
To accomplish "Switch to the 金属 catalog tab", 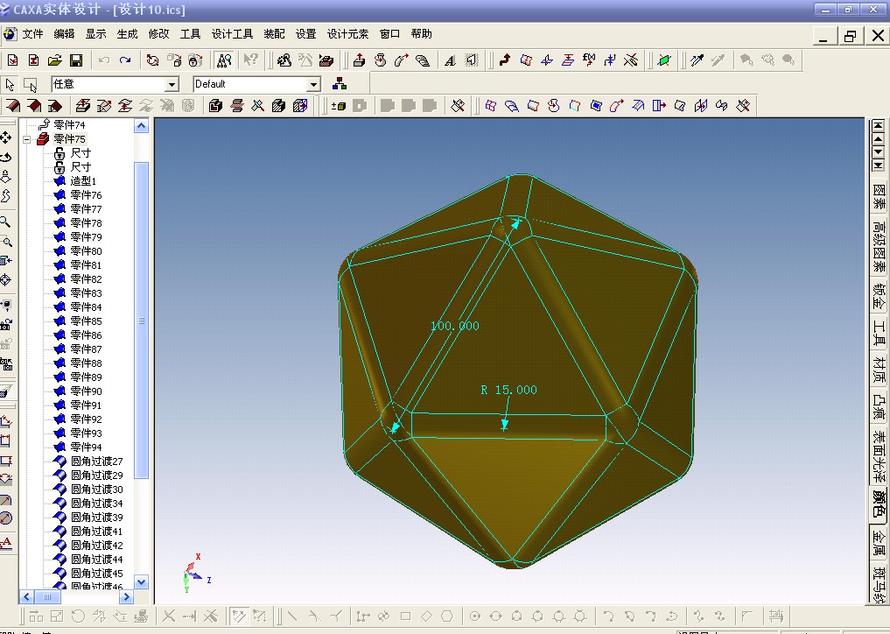I will pyautogui.click(x=879, y=543).
